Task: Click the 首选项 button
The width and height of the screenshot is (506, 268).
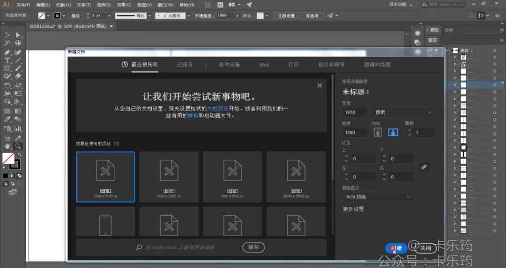Action: (312, 15)
